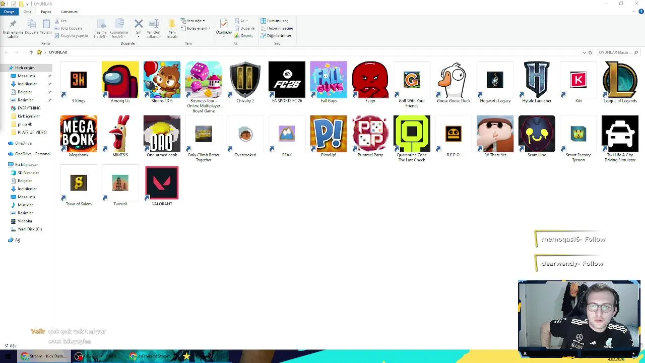
Task: Click Diğerlerini seç invert selection
Action: [276, 36]
